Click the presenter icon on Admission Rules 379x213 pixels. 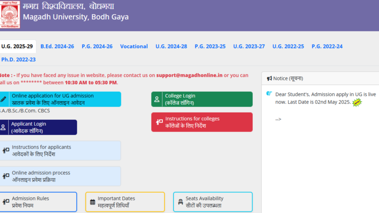click(6, 202)
